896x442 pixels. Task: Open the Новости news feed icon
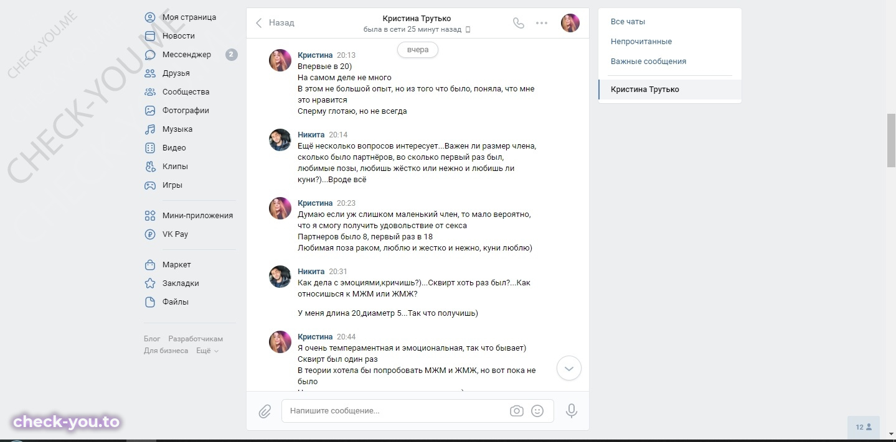pos(150,36)
